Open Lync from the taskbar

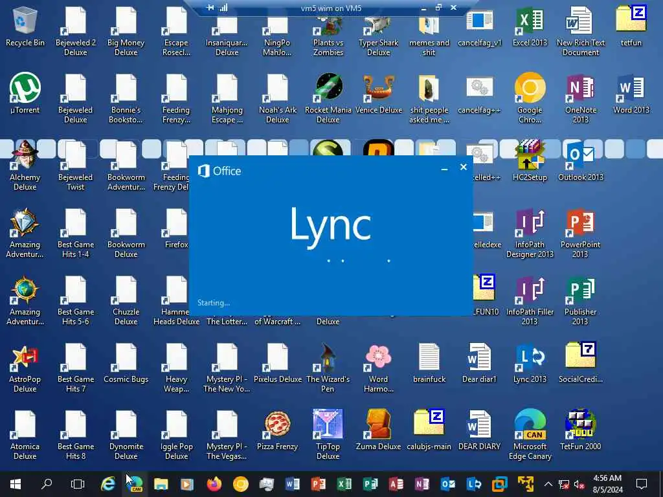pos(473,484)
